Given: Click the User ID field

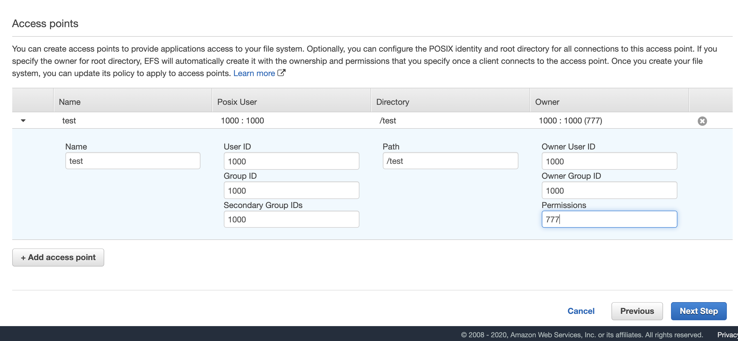Looking at the screenshot, I should click(x=291, y=161).
